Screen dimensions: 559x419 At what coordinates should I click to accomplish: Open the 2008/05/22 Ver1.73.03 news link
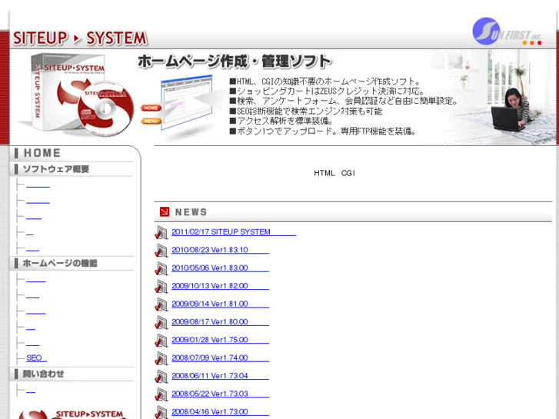click(x=220, y=394)
